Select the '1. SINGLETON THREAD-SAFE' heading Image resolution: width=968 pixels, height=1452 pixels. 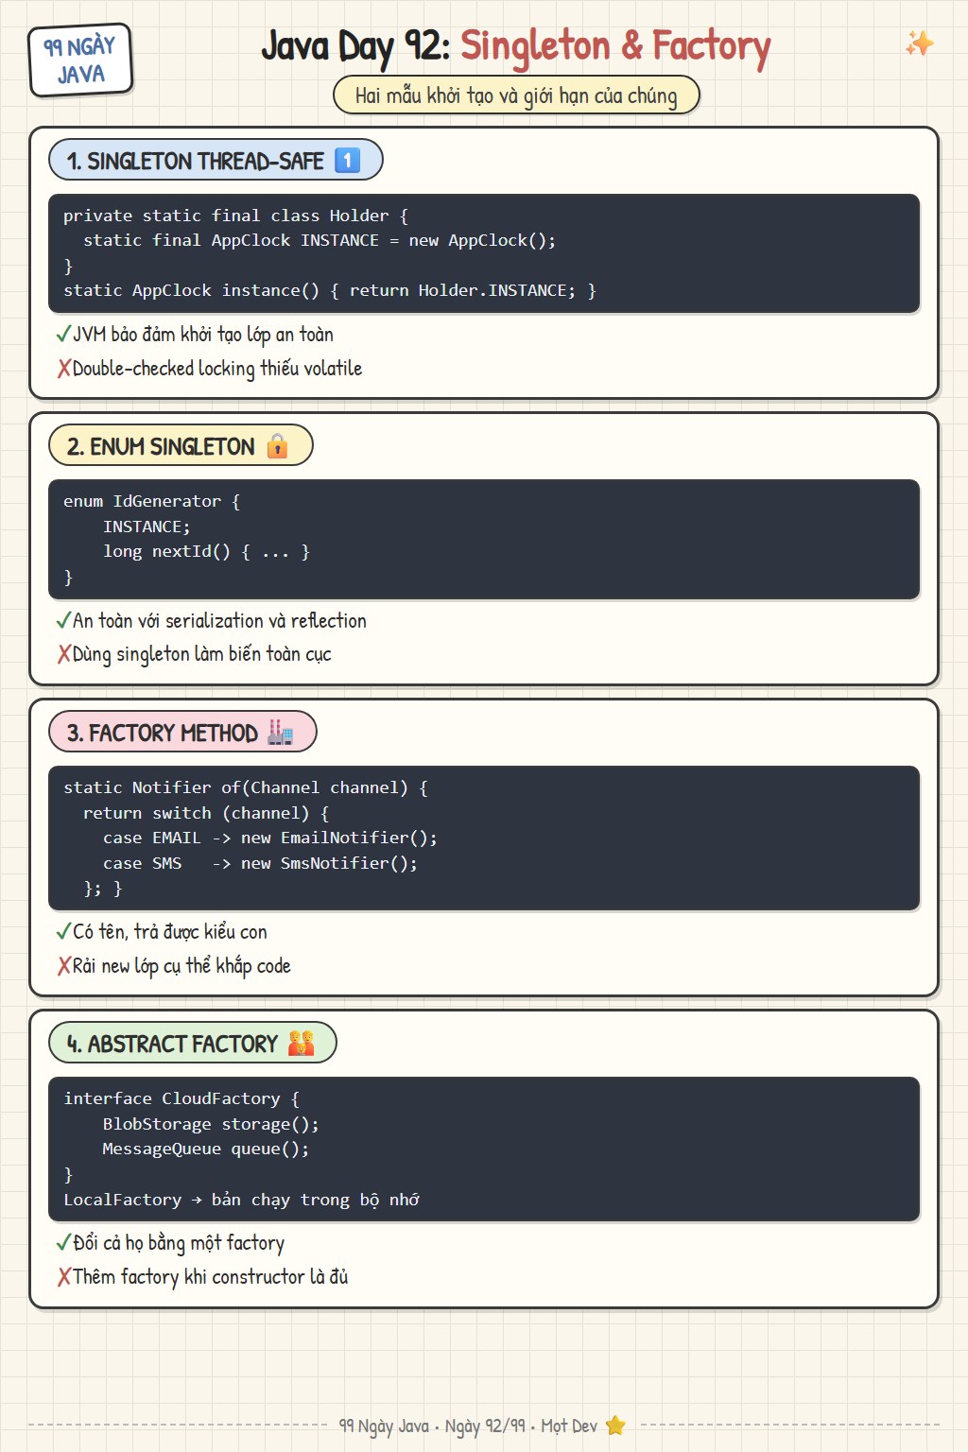tap(216, 160)
